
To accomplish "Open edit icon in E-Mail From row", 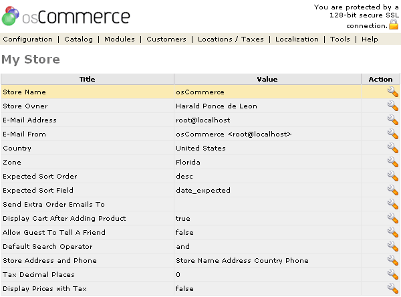I will click(393, 134).
